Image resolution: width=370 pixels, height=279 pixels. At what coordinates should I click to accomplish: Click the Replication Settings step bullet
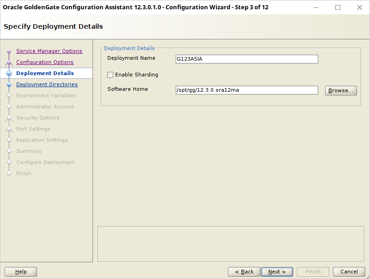pyautogui.click(x=9, y=140)
